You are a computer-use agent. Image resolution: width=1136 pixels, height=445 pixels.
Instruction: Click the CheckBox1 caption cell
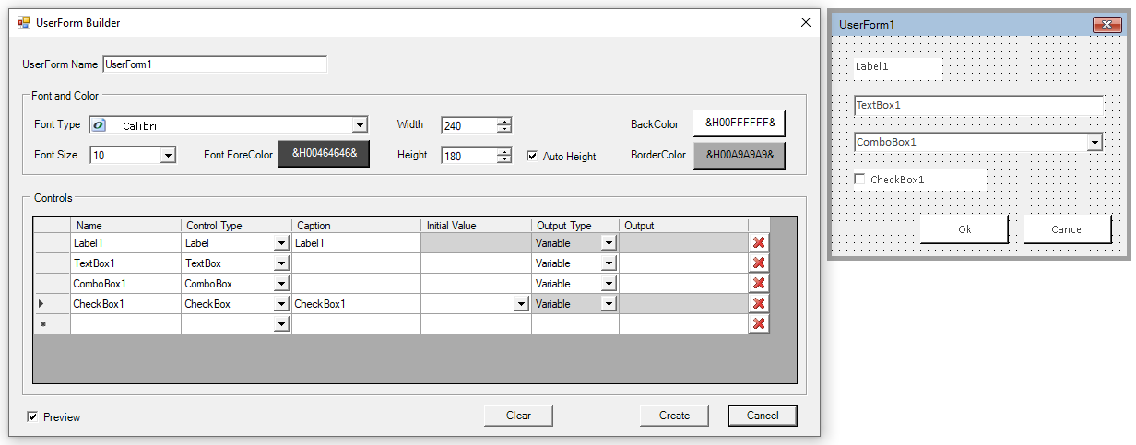(356, 304)
